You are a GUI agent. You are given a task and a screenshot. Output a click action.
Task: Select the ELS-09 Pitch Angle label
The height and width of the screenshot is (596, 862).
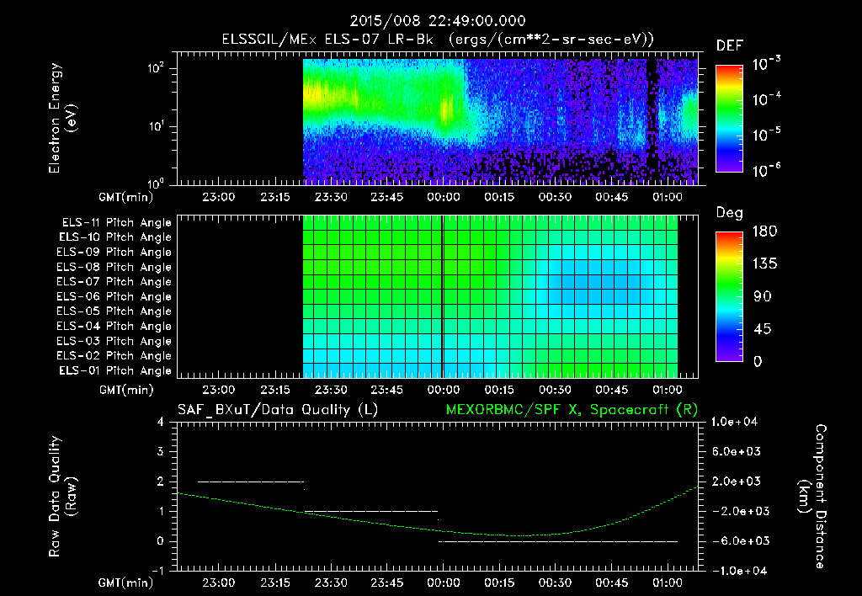point(114,253)
